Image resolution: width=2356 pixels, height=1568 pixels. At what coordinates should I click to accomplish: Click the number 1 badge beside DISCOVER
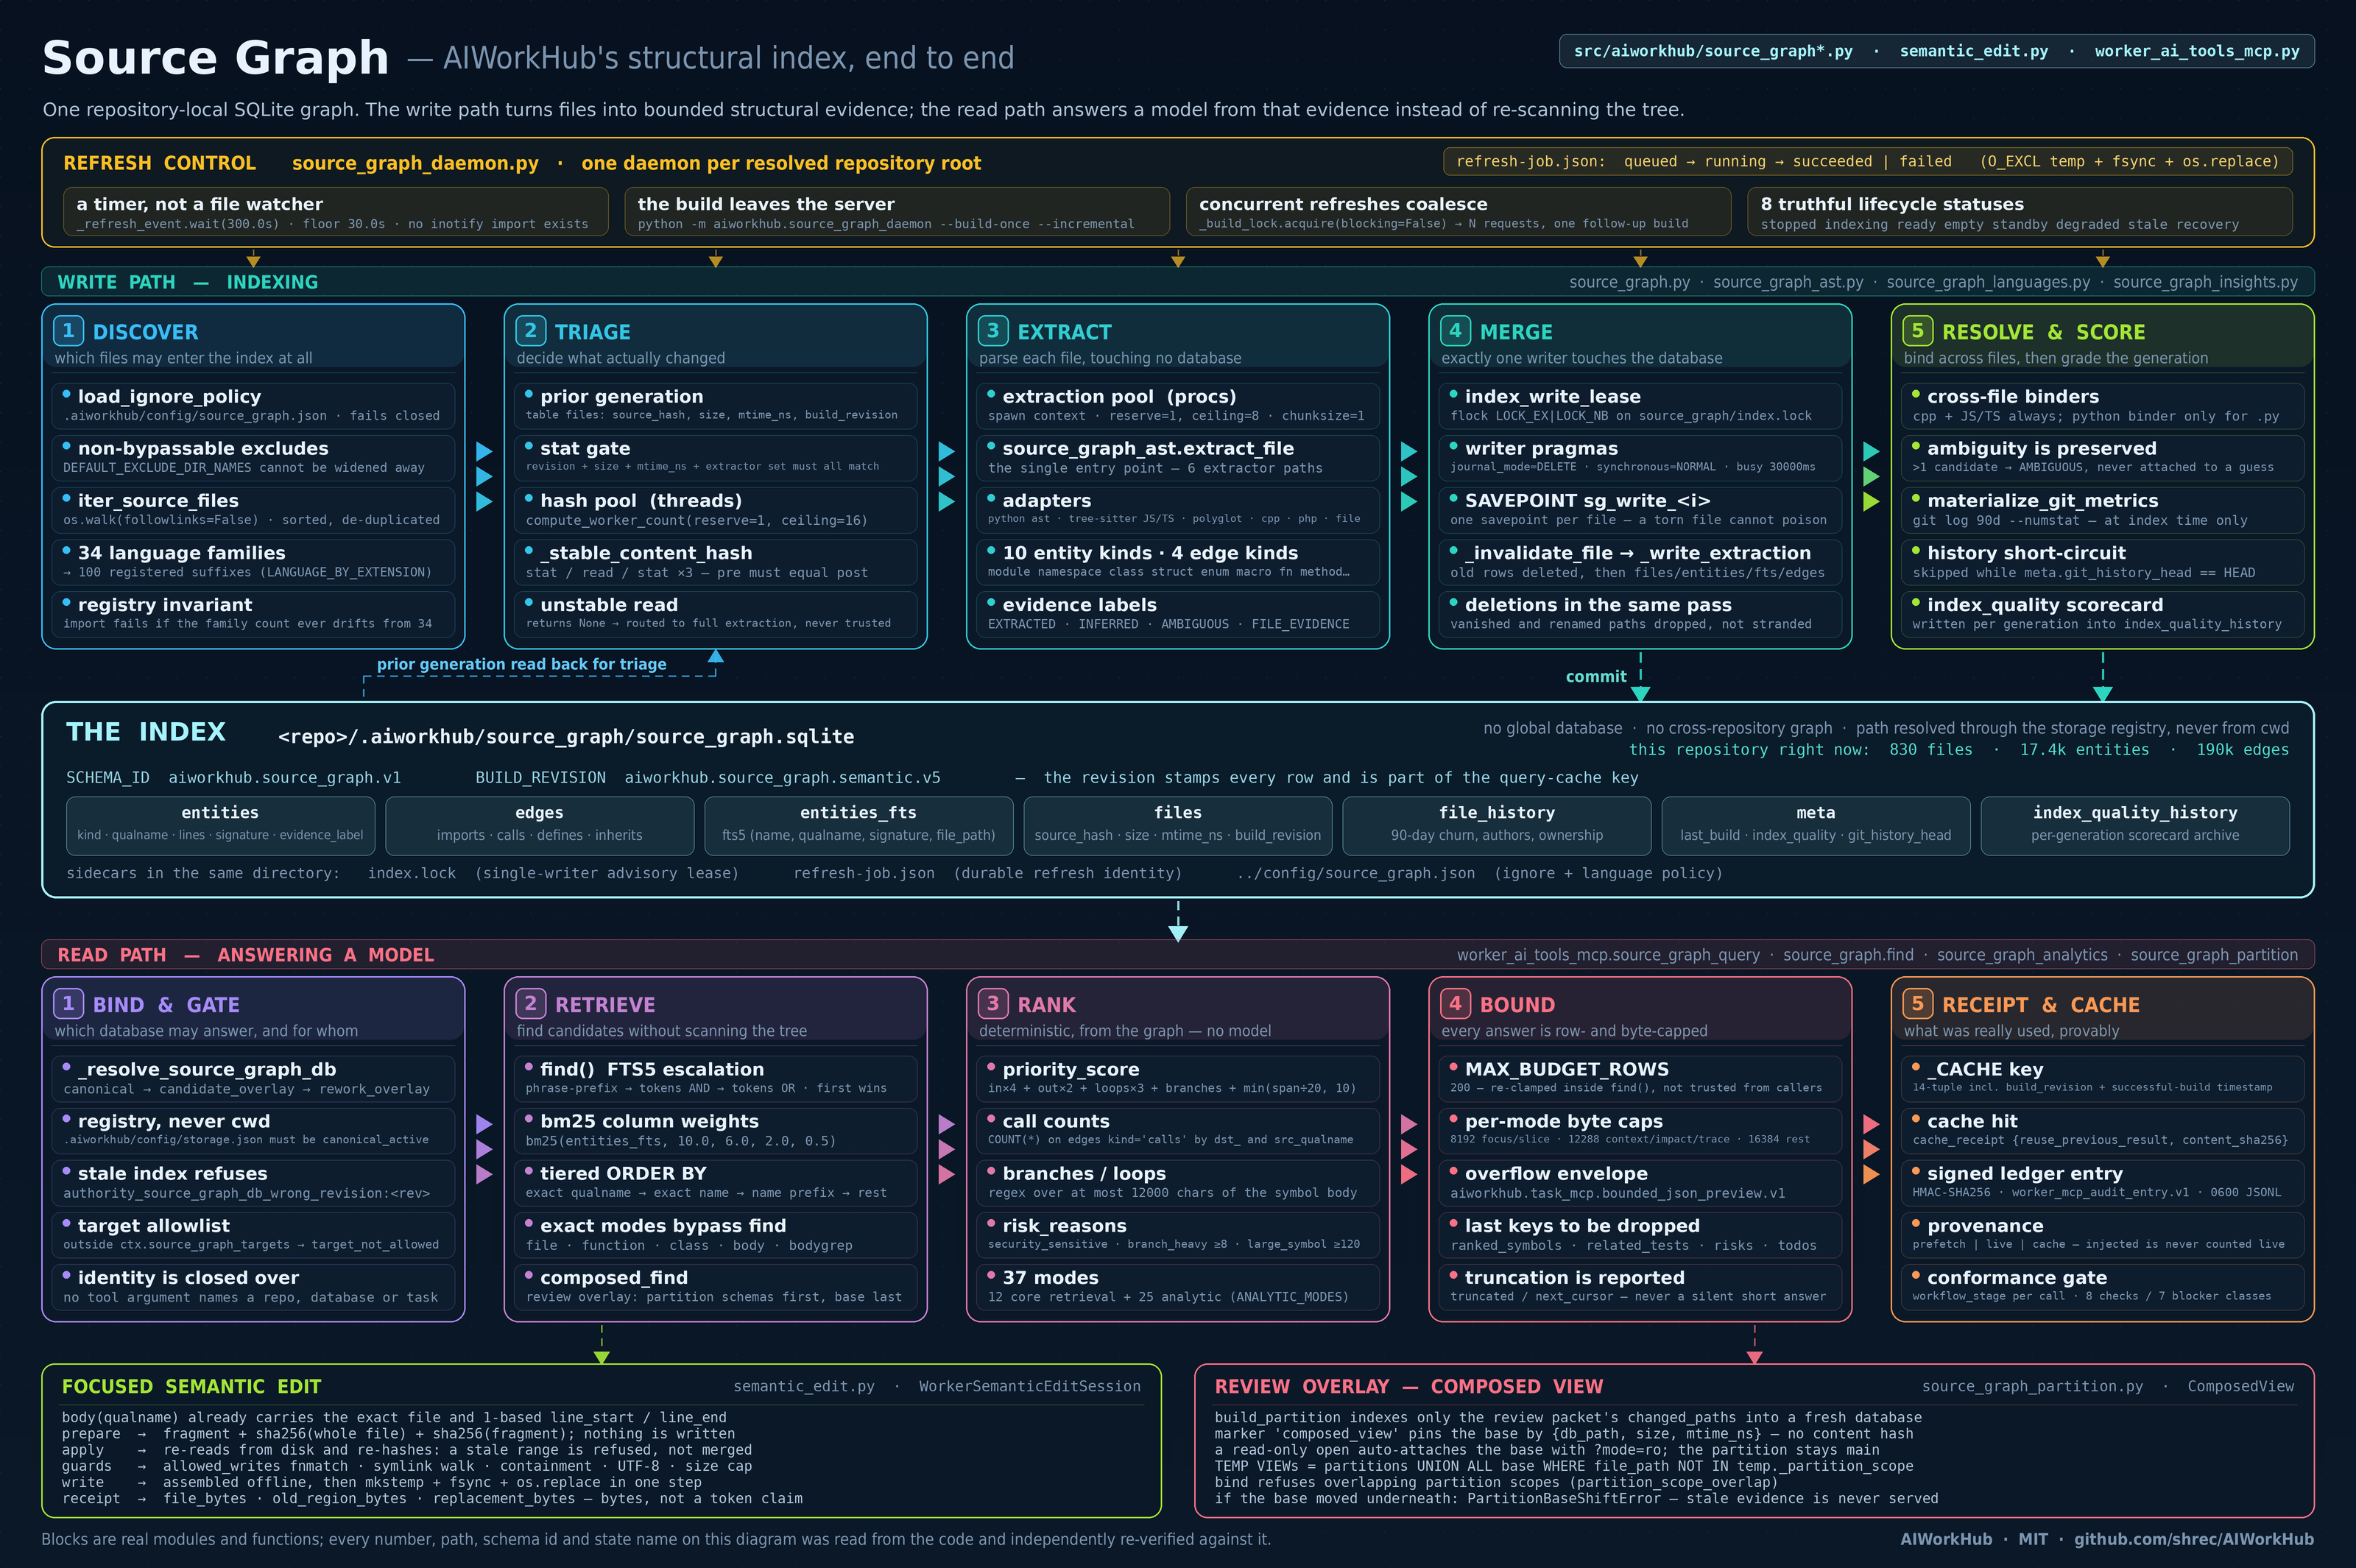[68, 331]
